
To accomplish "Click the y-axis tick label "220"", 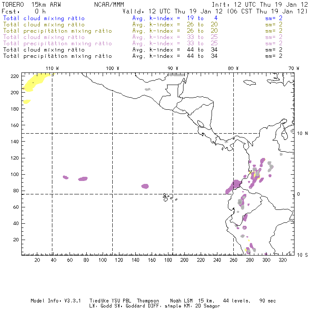I will tap(15, 76).
